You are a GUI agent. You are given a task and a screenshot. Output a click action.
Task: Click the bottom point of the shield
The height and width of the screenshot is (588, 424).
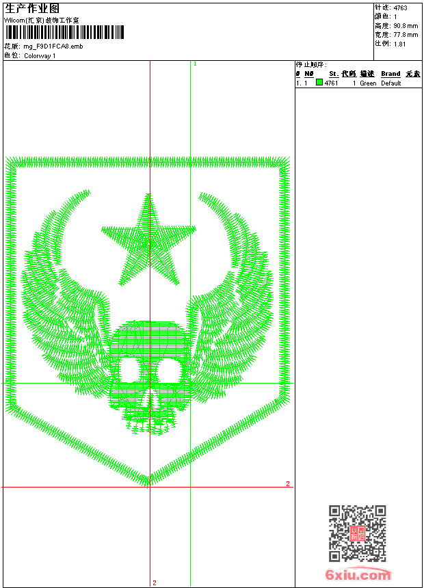(149, 482)
